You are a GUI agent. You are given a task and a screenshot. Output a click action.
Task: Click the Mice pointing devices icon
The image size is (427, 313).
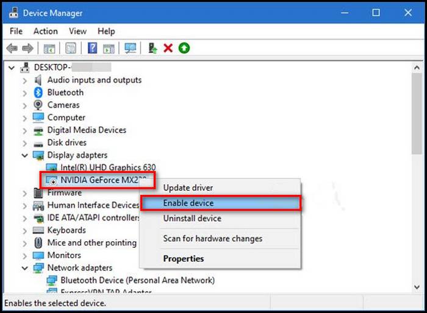[38, 242]
